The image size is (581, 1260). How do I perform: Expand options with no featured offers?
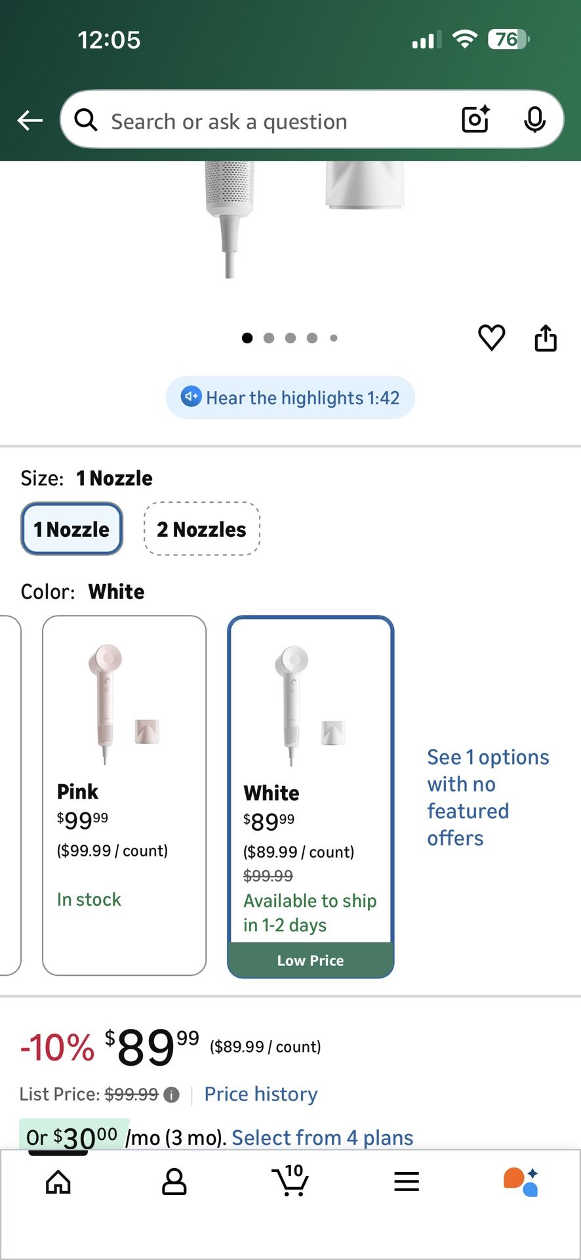488,797
